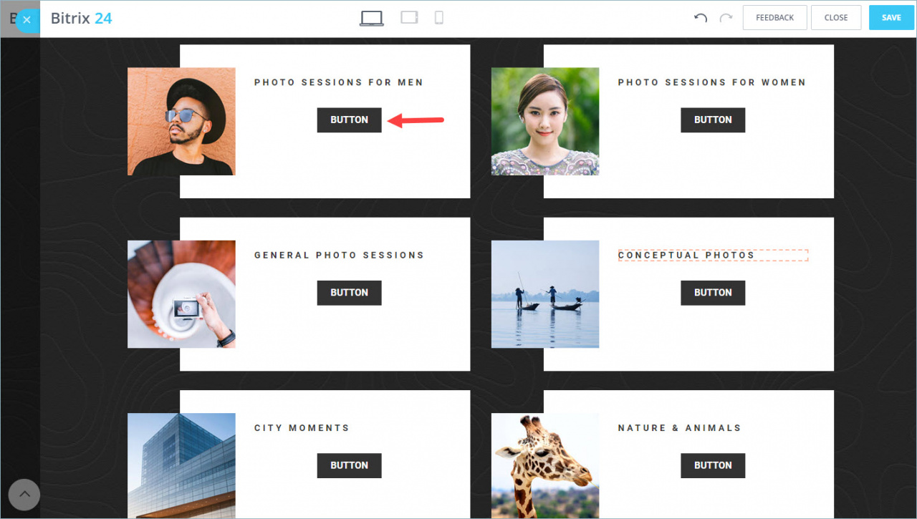The height and width of the screenshot is (519, 917).
Task: Select the glass building photo
Action: pos(181,466)
